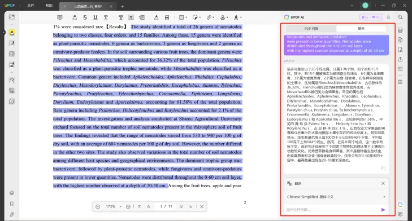This screenshot has height=221, width=412.
Task: Open the Stamp tool
Action: [223, 17]
